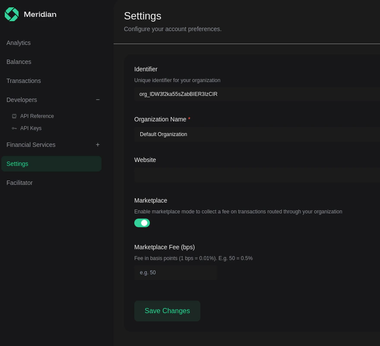Click the Settings page heading
The height and width of the screenshot is (346, 380).
pyautogui.click(x=142, y=16)
